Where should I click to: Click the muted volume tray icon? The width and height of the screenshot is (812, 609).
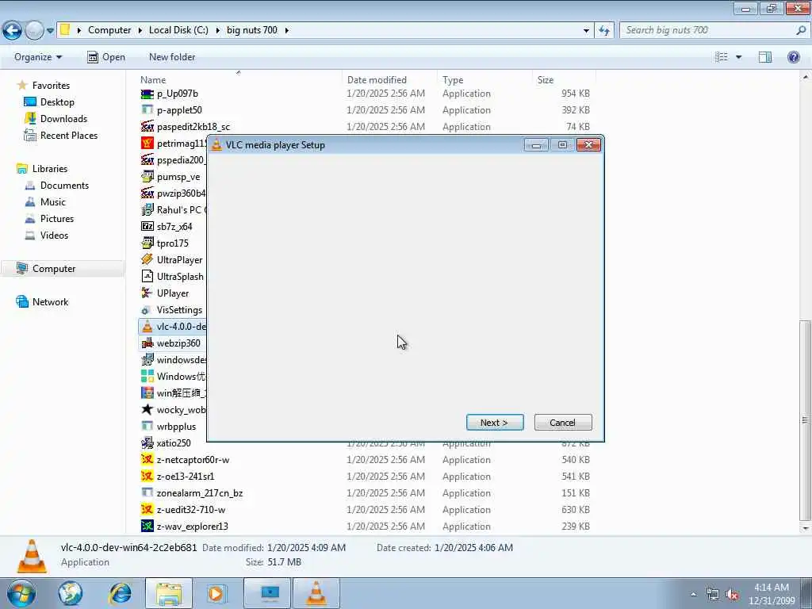(732, 594)
